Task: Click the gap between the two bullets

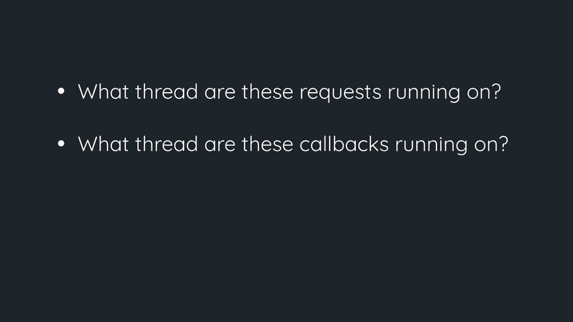Action: coord(280,119)
